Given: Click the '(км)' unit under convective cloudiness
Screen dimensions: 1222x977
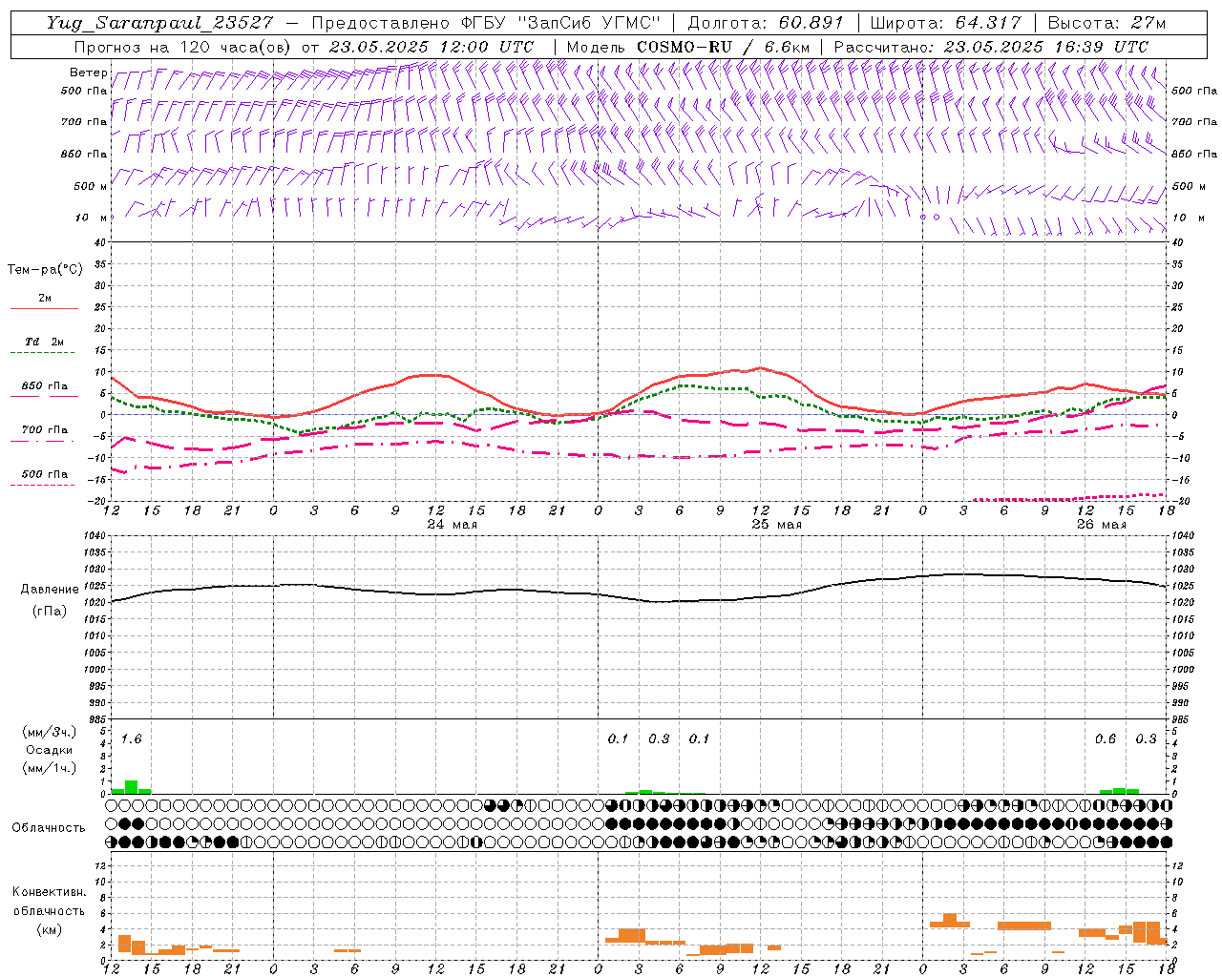Looking at the screenshot, I should point(49,929).
